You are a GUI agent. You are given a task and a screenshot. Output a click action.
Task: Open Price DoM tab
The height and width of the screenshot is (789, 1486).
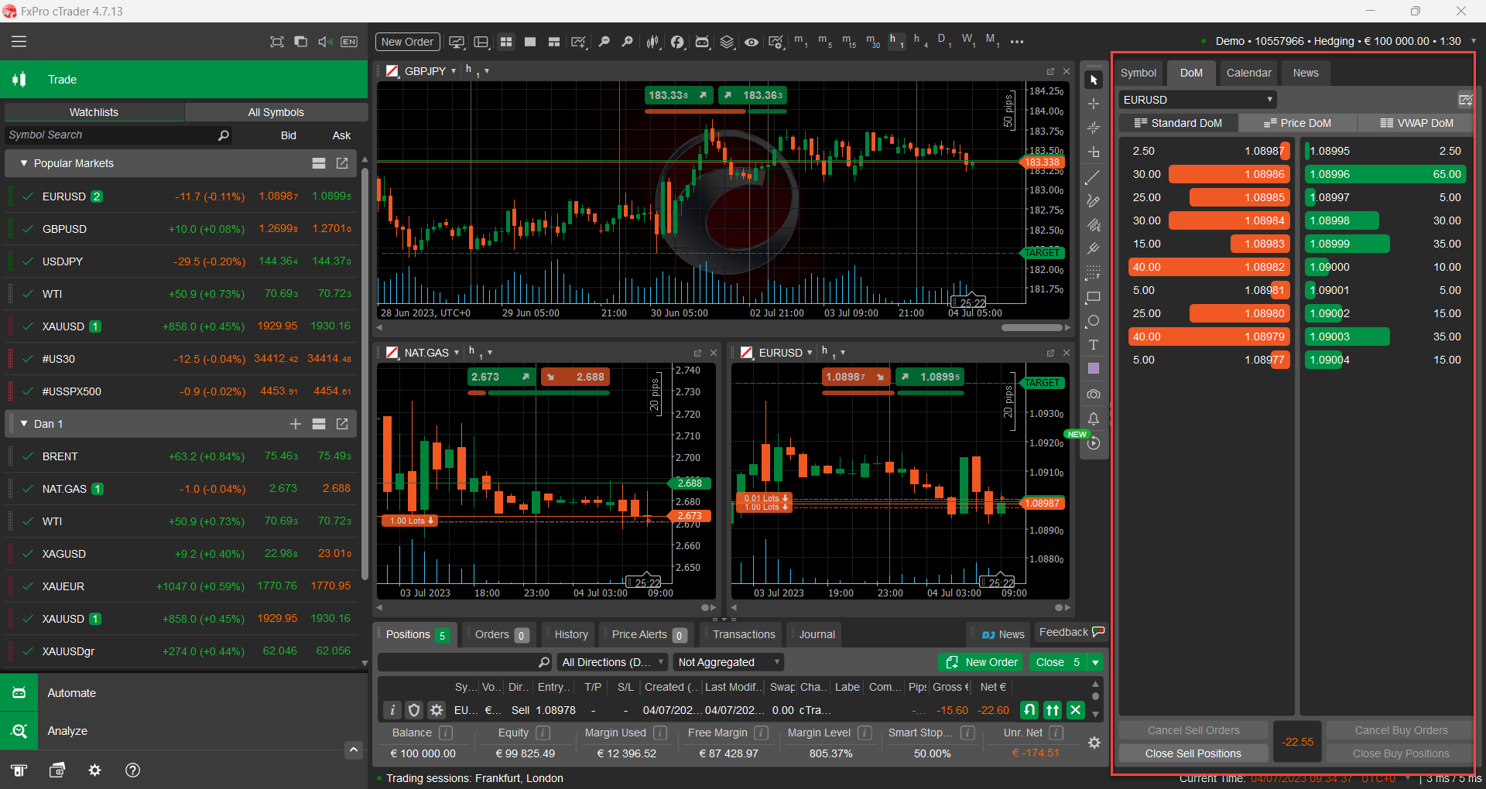click(x=1297, y=123)
